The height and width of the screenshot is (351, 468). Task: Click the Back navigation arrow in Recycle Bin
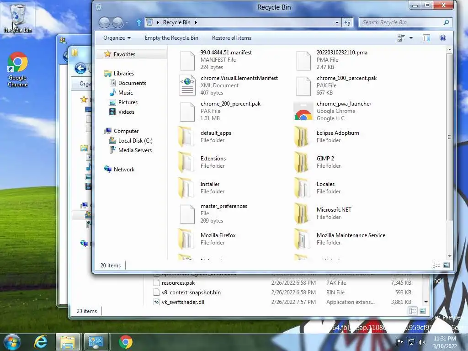[x=105, y=22]
